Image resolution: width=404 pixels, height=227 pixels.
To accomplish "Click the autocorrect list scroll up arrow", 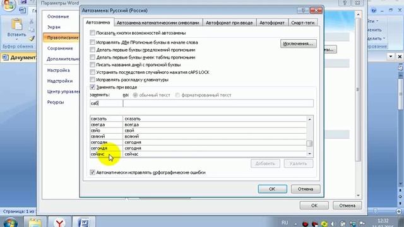I will [310, 119].
